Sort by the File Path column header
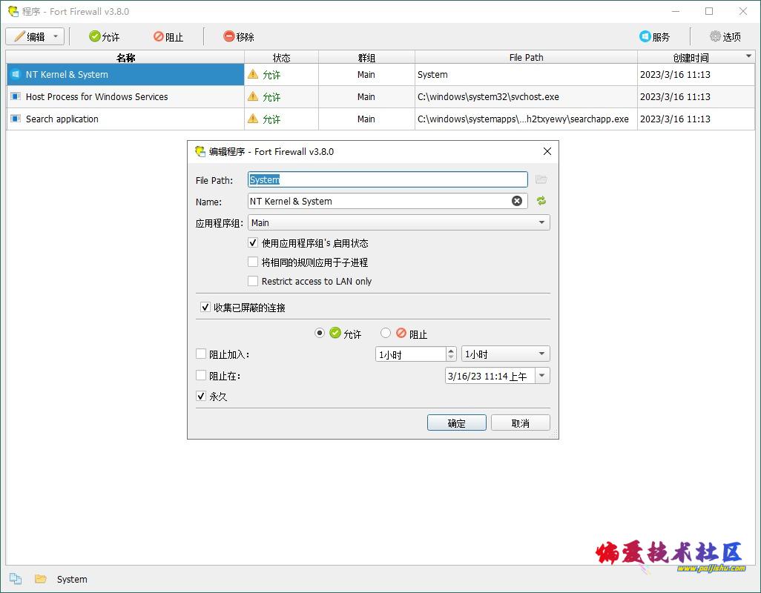The height and width of the screenshot is (593, 761). pos(526,58)
